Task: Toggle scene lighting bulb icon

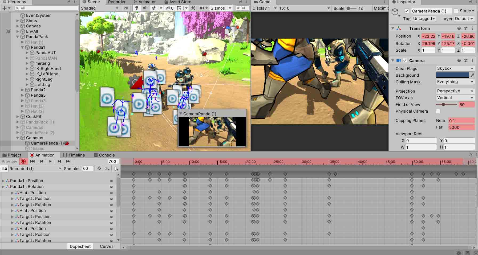Action: click(x=137, y=8)
